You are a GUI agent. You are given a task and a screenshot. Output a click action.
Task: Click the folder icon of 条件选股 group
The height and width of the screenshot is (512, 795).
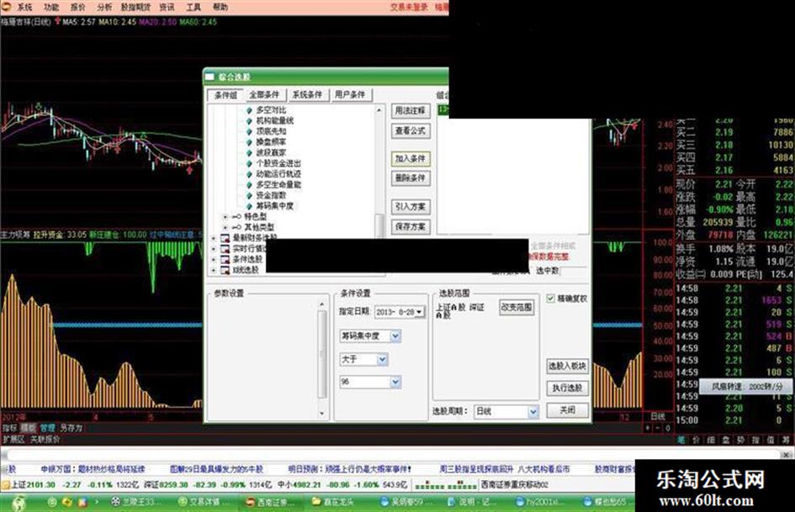pos(225,259)
